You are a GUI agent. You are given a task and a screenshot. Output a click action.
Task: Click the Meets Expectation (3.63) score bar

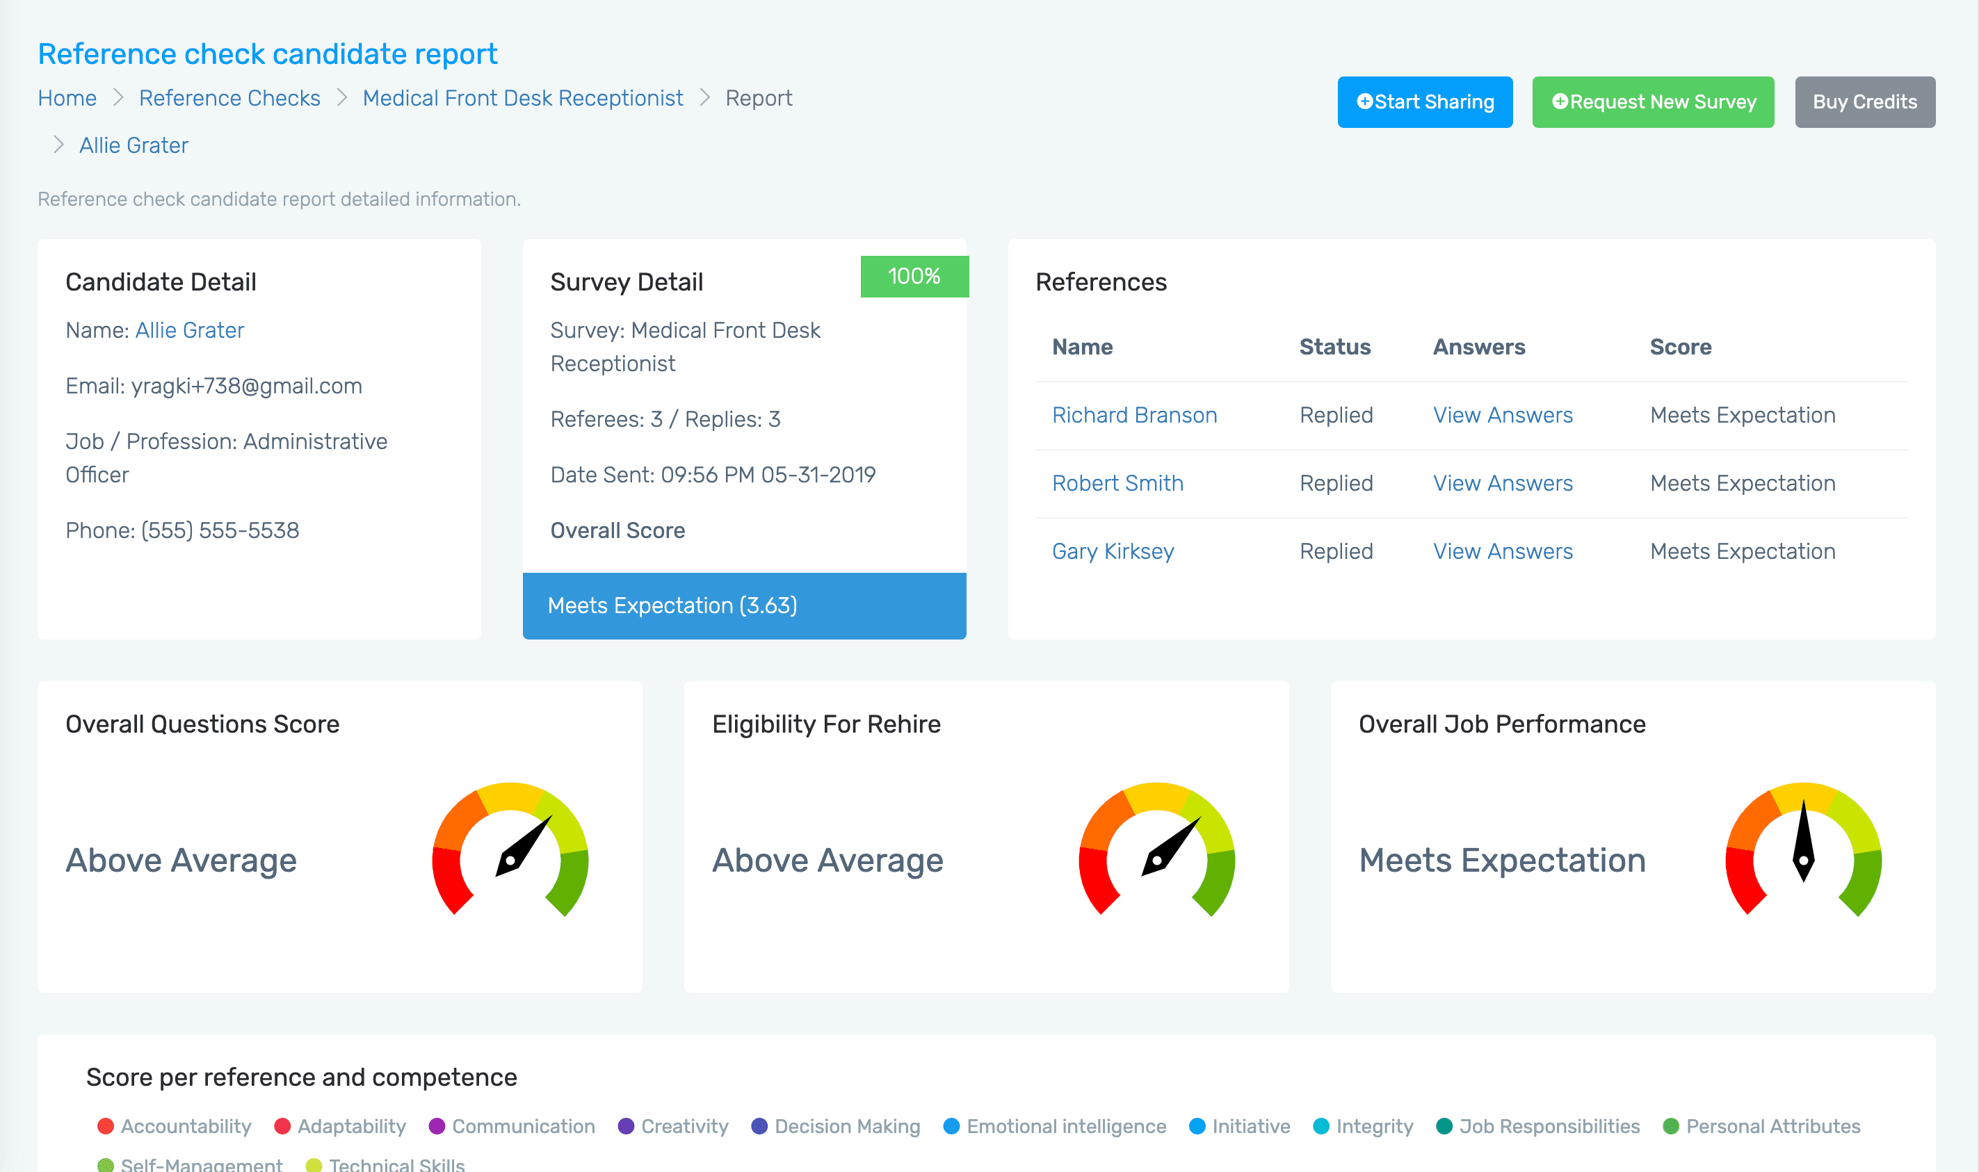[743, 605]
